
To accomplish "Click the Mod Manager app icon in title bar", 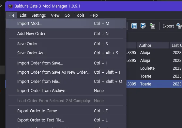I will coord(10,6).
